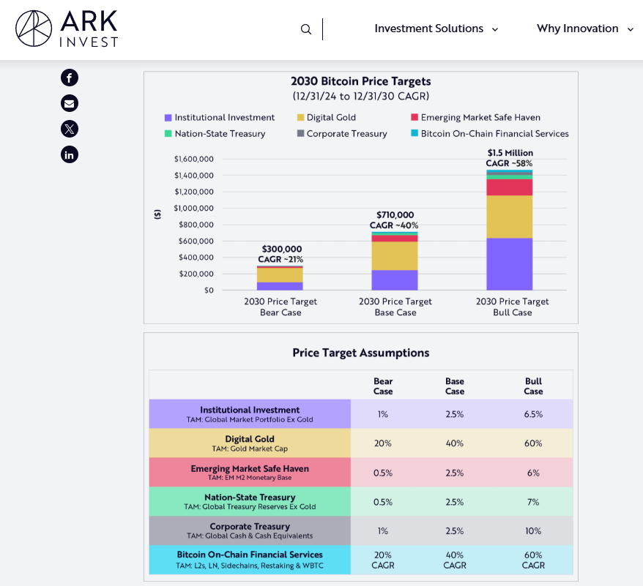Select the '$300,000' bear case label
643x586 pixels.
(x=282, y=249)
